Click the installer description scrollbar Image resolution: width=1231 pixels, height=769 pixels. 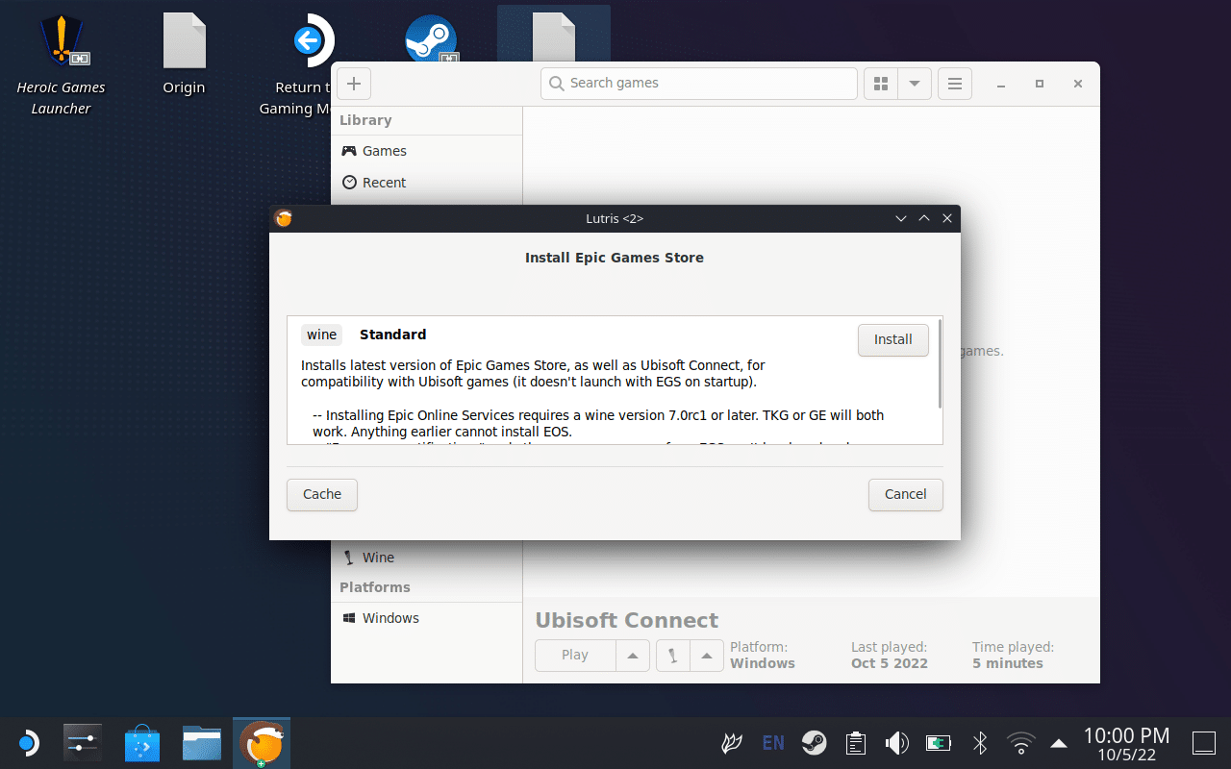(x=940, y=363)
